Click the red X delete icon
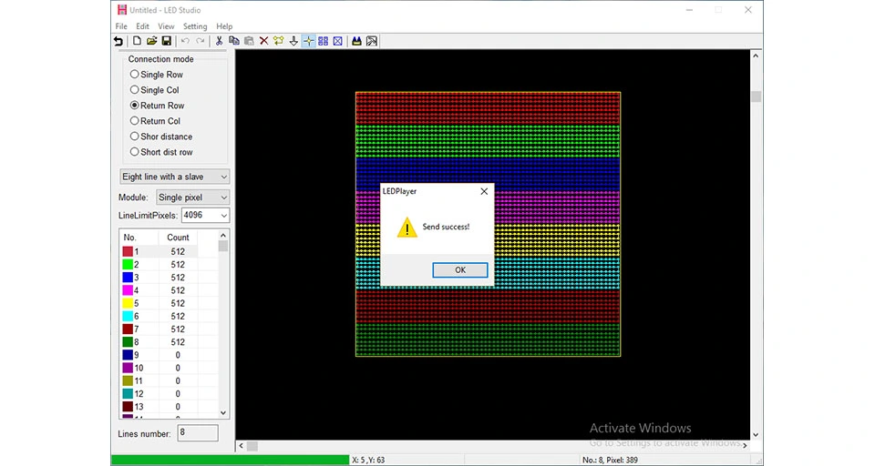Screen dimensions: 875x466 (x=264, y=41)
